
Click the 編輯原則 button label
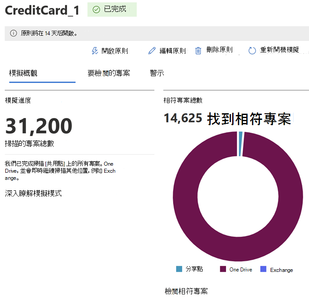(173, 51)
